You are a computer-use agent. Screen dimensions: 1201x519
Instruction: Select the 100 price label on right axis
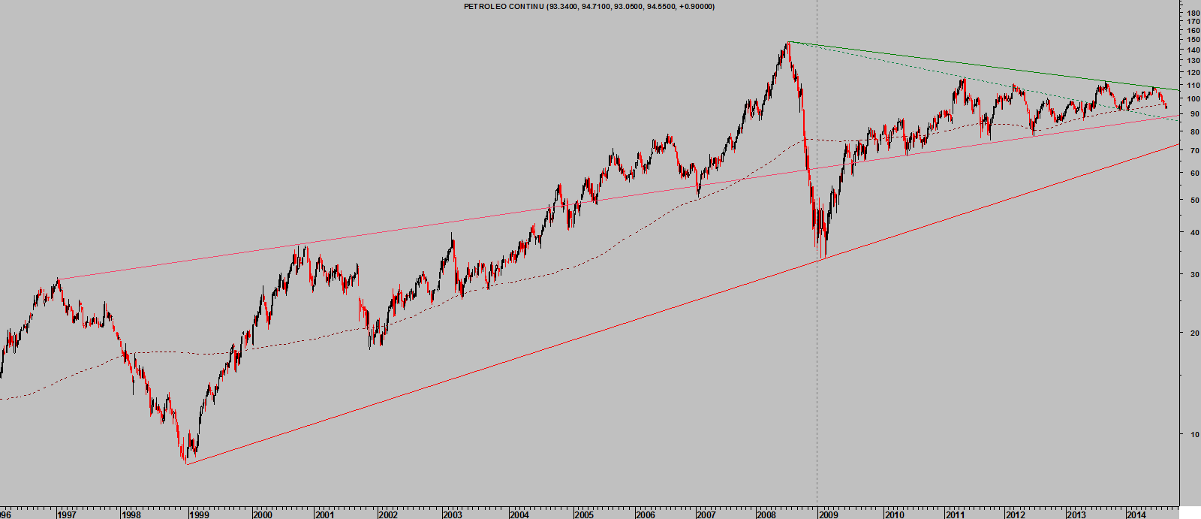pyautogui.click(x=1188, y=99)
